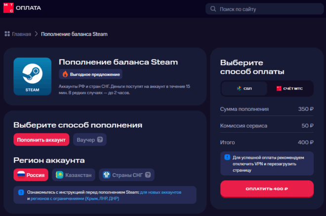Click the Kazakhstan flag icon
Screen dimensions: 326x216
point(59,175)
